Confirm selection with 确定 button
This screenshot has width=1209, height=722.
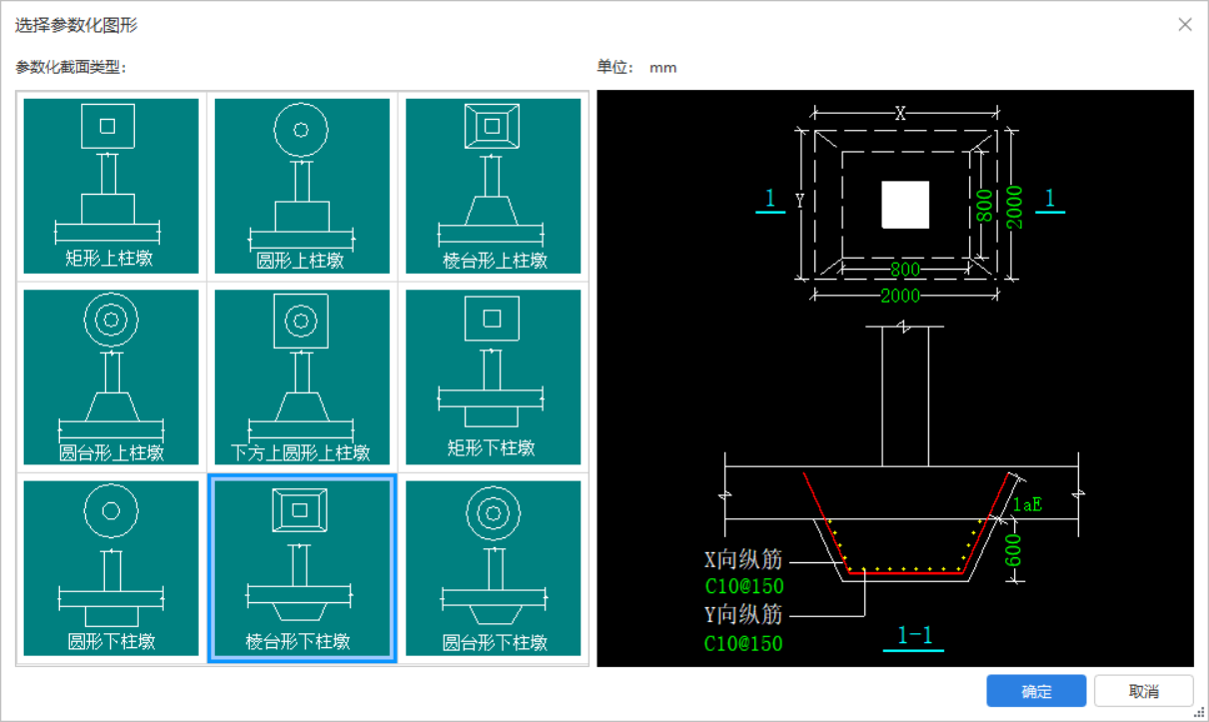pyautogui.click(x=1036, y=691)
